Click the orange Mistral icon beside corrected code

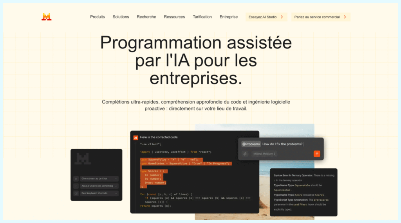click(136, 138)
